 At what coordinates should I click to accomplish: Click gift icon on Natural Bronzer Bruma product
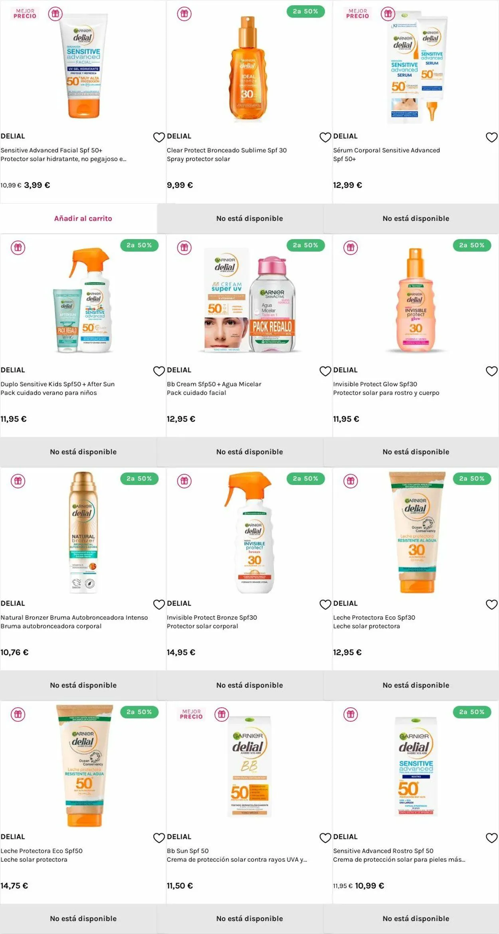coord(18,481)
